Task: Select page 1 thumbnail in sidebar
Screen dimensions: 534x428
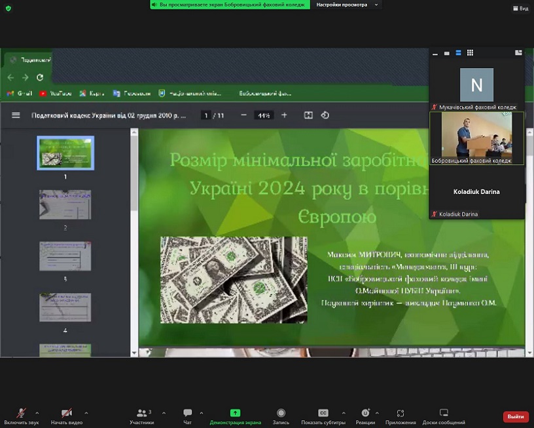Action: tap(65, 153)
